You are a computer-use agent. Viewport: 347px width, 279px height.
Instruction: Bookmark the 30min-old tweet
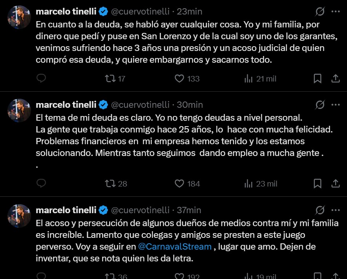click(x=318, y=183)
